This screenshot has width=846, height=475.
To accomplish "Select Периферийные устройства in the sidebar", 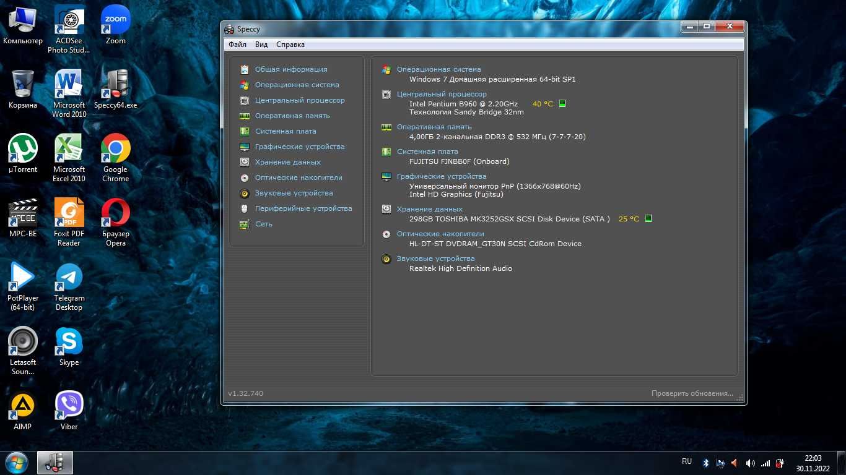I will (303, 208).
